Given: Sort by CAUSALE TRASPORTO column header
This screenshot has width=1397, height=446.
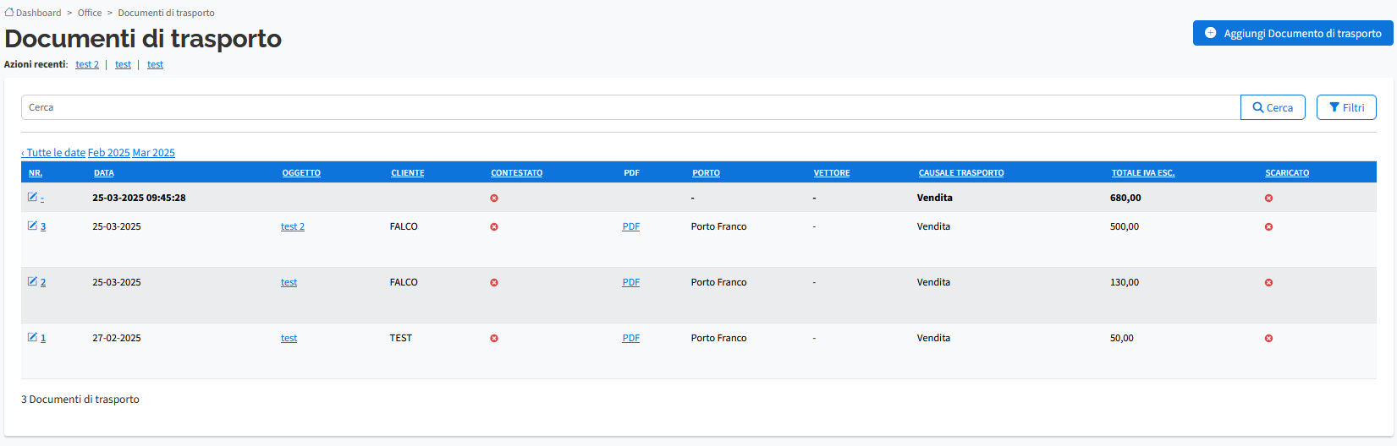Looking at the screenshot, I should tap(961, 173).
